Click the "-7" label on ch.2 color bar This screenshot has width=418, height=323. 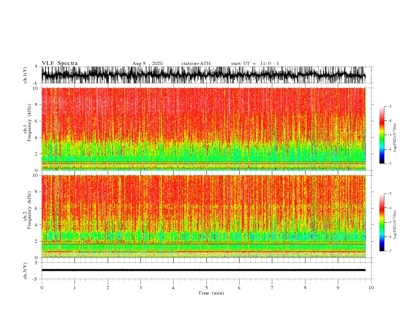389,251
